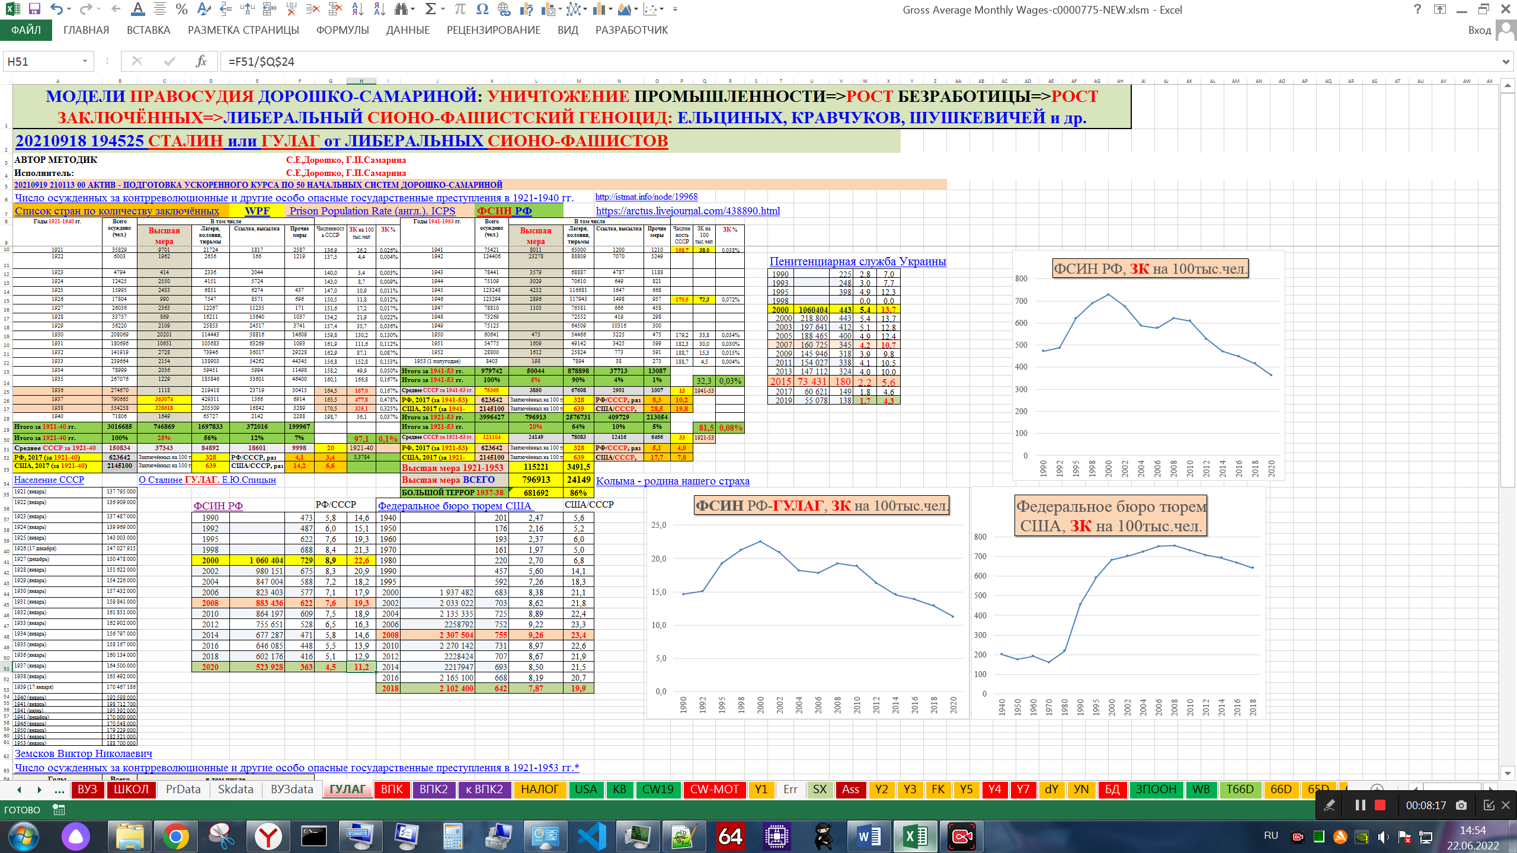The height and width of the screenshot is (853, 1517).
Task: Click the Save icon in quick access toolbar
Action: 34,9
